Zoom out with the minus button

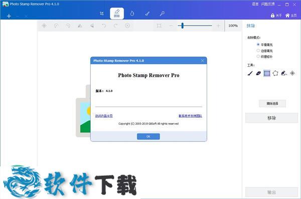[171, 26]
